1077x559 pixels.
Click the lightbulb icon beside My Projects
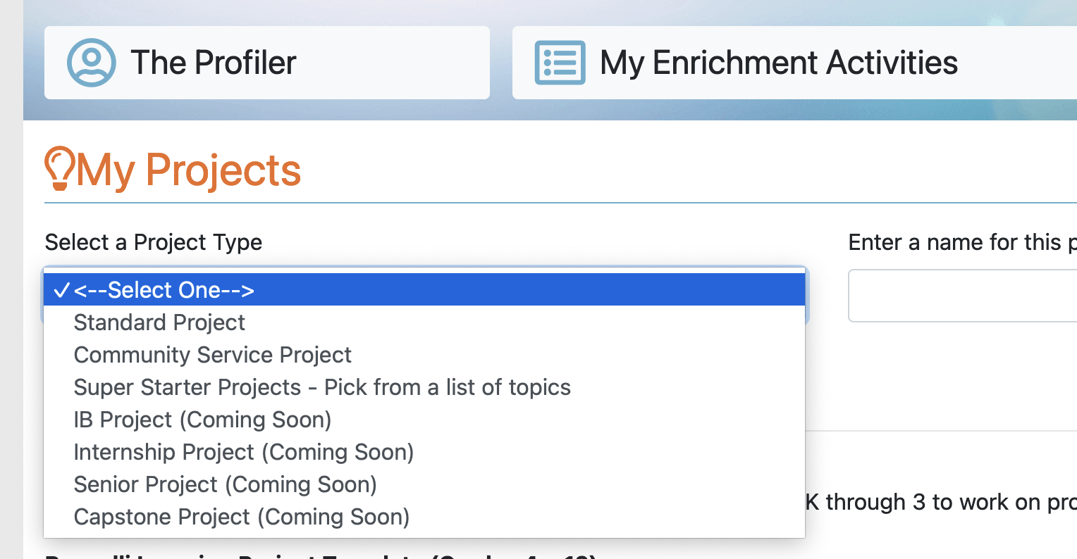59,169
